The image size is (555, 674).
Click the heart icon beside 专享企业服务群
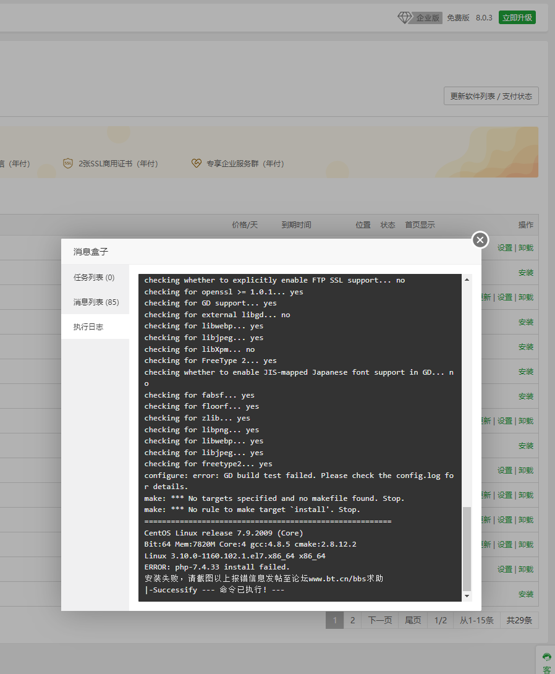[197, 163]
